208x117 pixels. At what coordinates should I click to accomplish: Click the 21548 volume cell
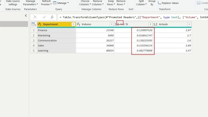(x=95, y=30)
